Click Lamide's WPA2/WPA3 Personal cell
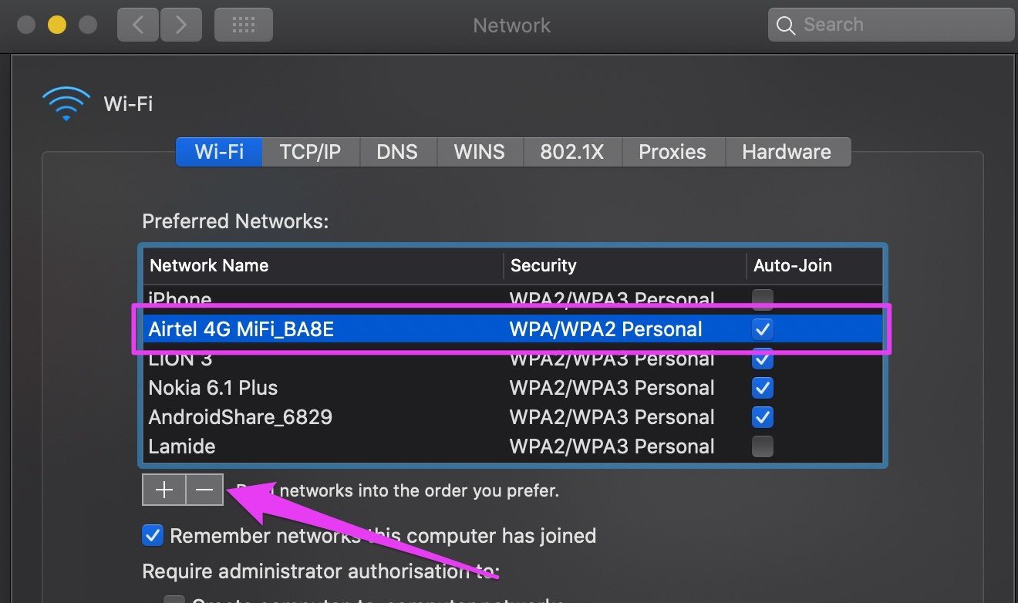This screenshot has height=603, width=1018. click(612, 446)
